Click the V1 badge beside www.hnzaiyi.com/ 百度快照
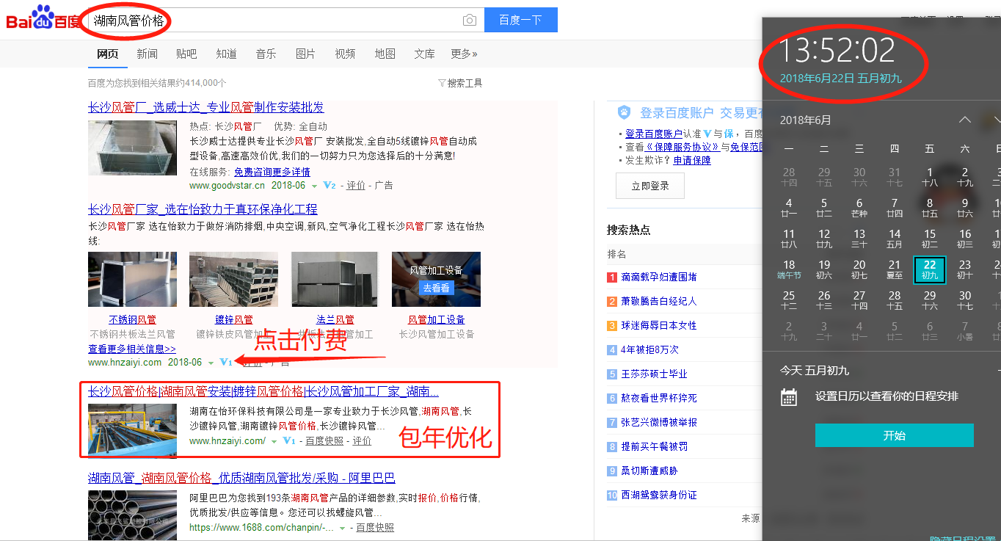Viewport: 1001px width, 541px height. (289, 441)
